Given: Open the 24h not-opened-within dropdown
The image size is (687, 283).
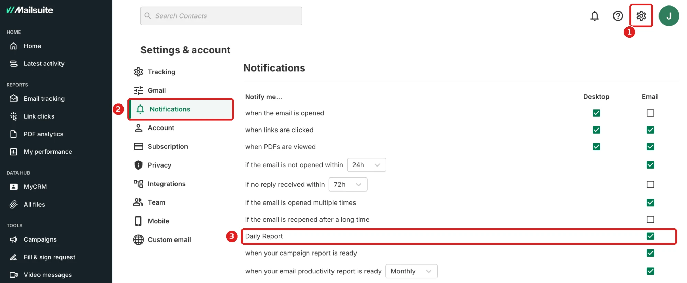Looking at the screenshot, I should click(x=367, y=165).
